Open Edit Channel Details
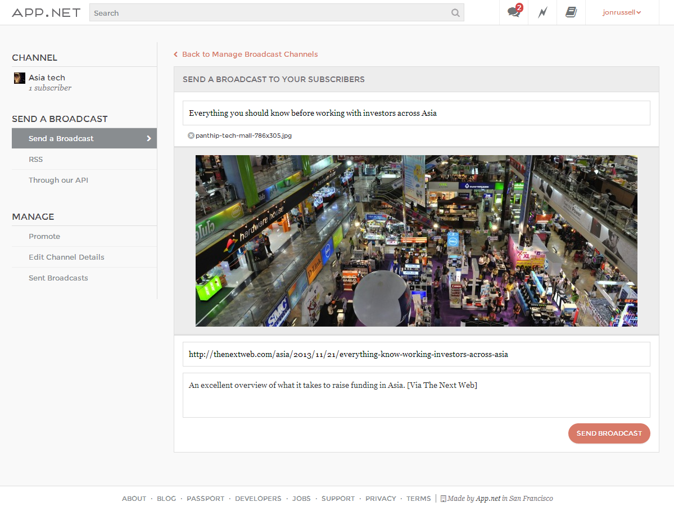 [x=84, y=257]
